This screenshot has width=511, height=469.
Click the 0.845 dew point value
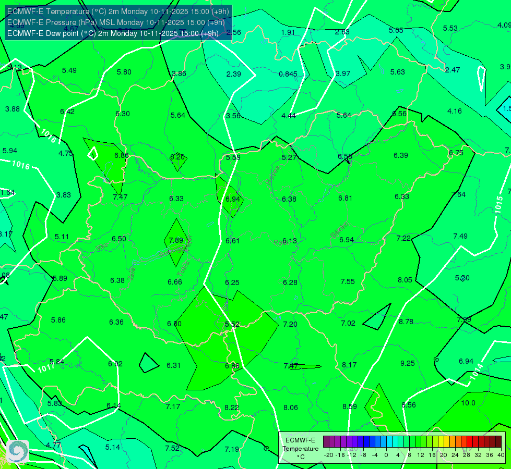coord(288,74)
